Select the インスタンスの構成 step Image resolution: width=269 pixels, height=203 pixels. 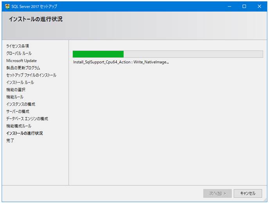(x=21, y=104)
